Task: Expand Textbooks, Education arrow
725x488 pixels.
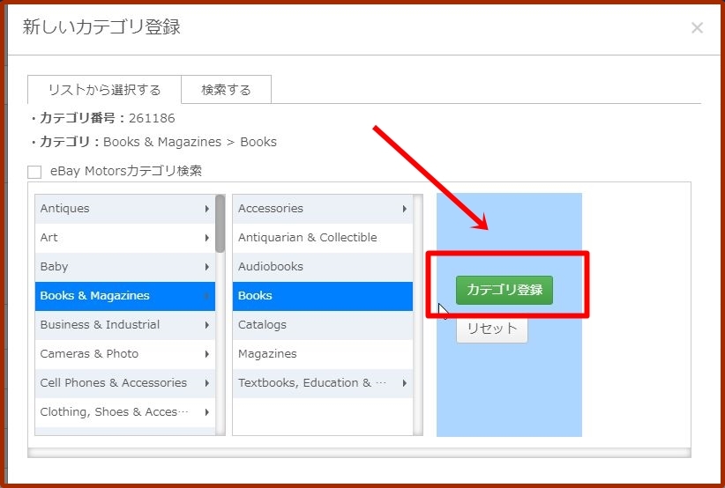Action: 405,383
